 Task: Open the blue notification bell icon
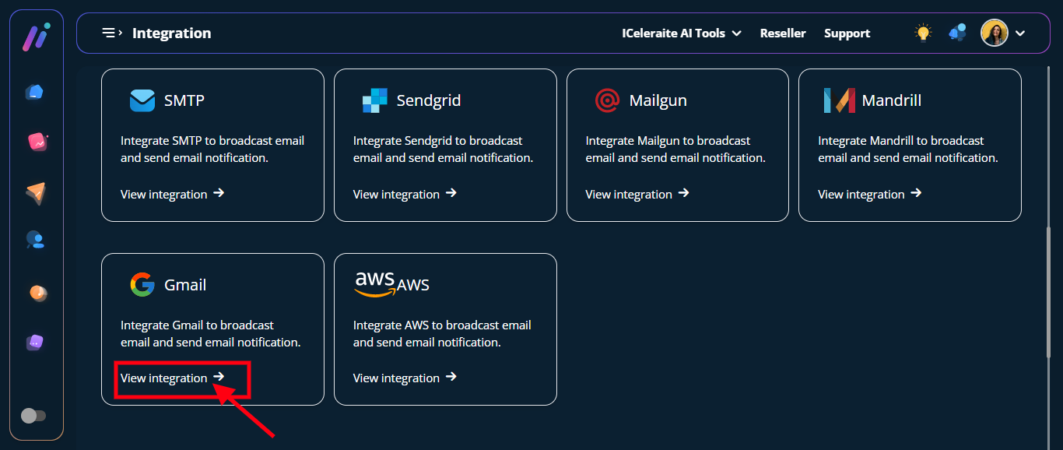tap(957, 33)
